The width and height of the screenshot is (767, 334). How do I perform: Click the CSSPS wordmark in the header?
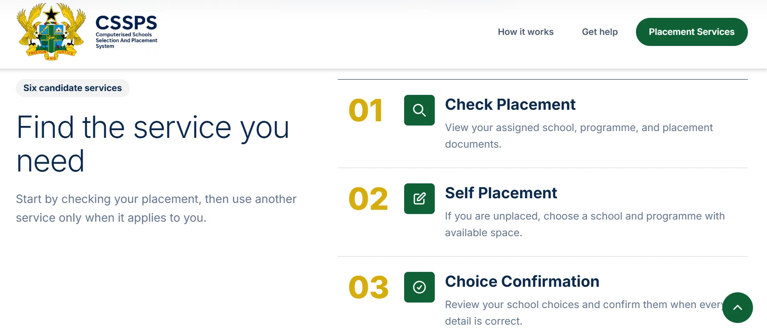click(x=126, y=23)
